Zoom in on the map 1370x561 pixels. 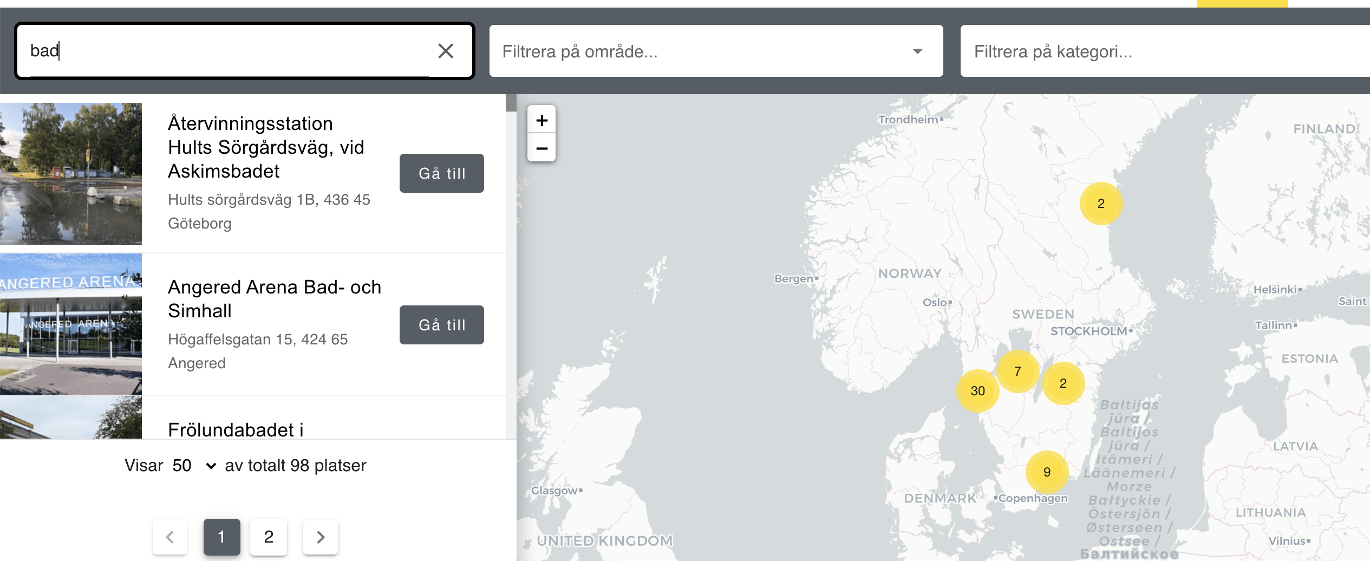542,120
